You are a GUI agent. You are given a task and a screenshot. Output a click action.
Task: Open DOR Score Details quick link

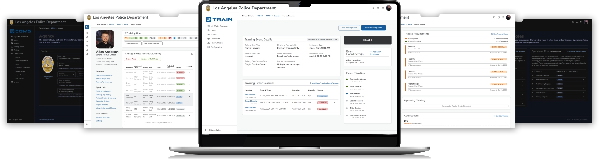click(x=103, y=91)
